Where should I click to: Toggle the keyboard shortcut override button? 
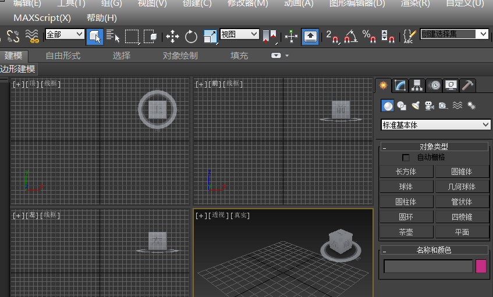tap(310, 37)
